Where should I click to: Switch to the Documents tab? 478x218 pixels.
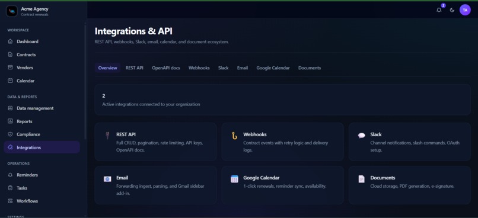310,68
